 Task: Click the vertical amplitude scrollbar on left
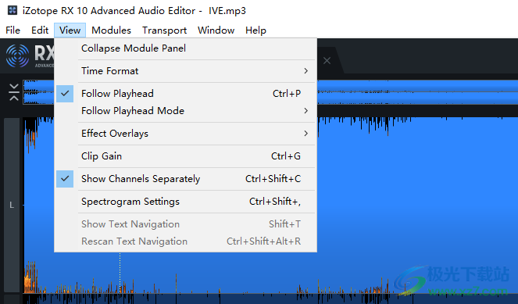(12, 205)
